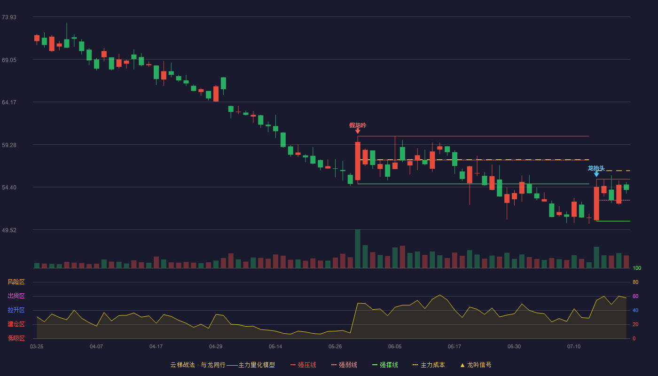
Task: Click the 假龙吟 signal marker
Action: click(358, 125)
